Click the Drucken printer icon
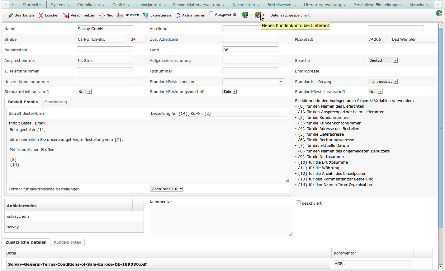 (x=120, y=15)
